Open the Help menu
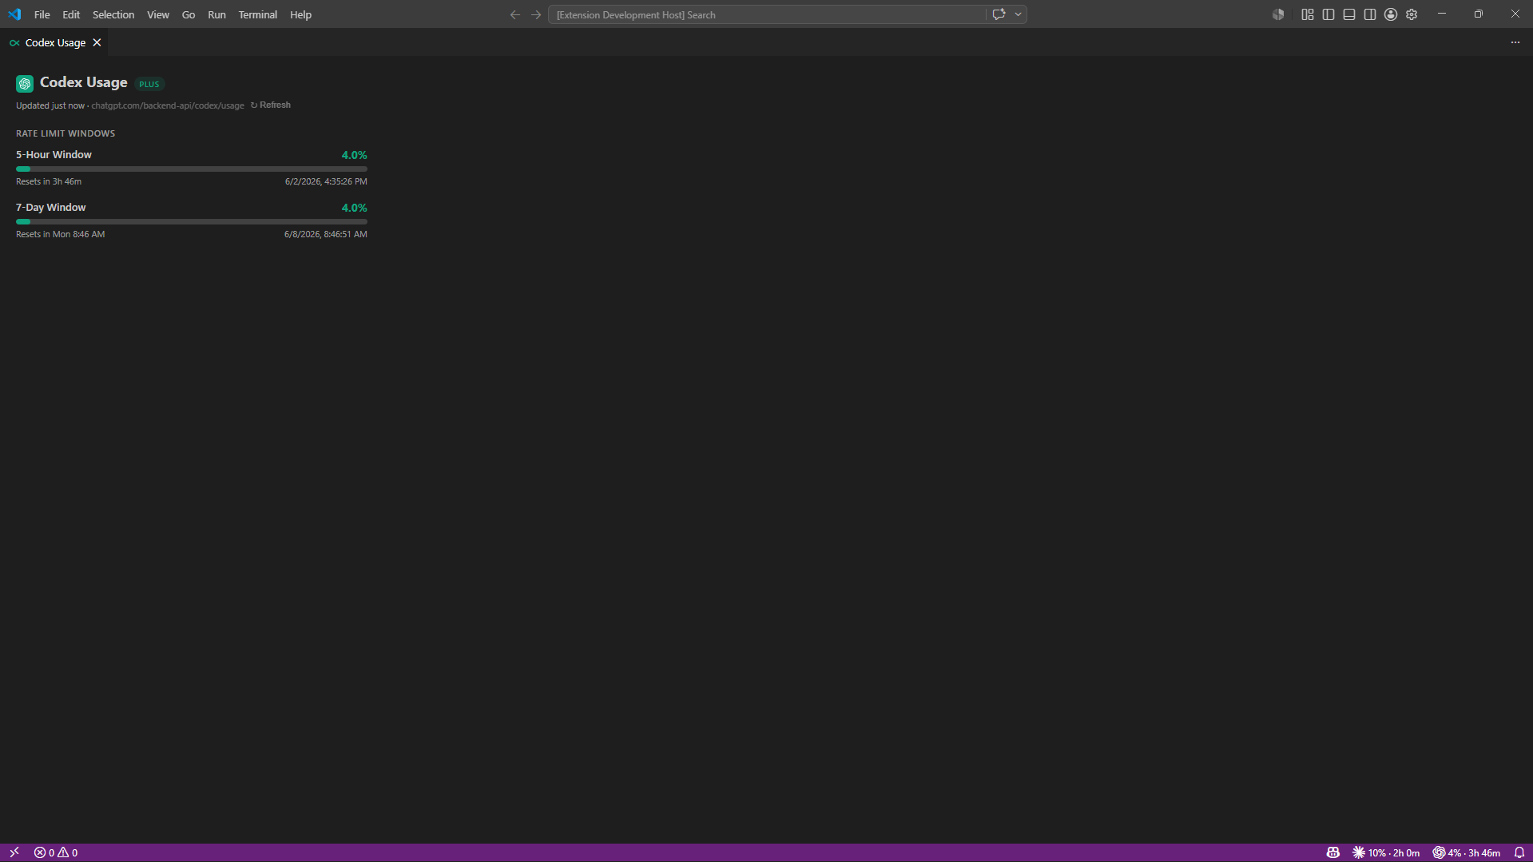This screenshot has height=862, width=1533. (x=301, y=14)
